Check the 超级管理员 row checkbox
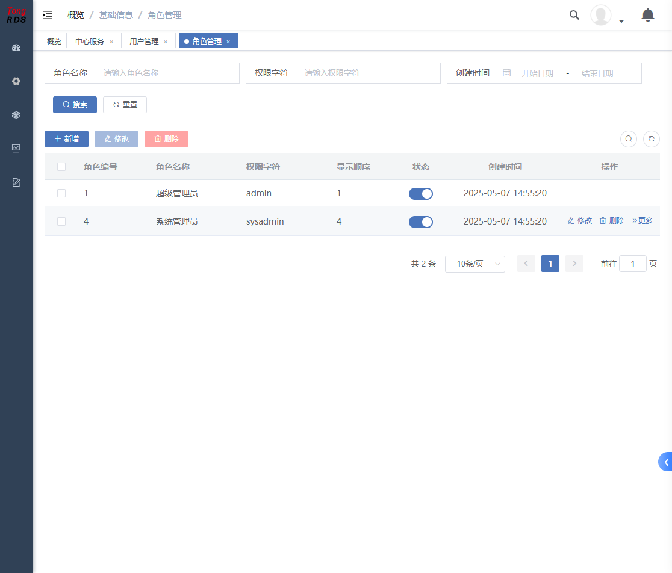Viewport: 672px width, 573px height. (61, 193)
